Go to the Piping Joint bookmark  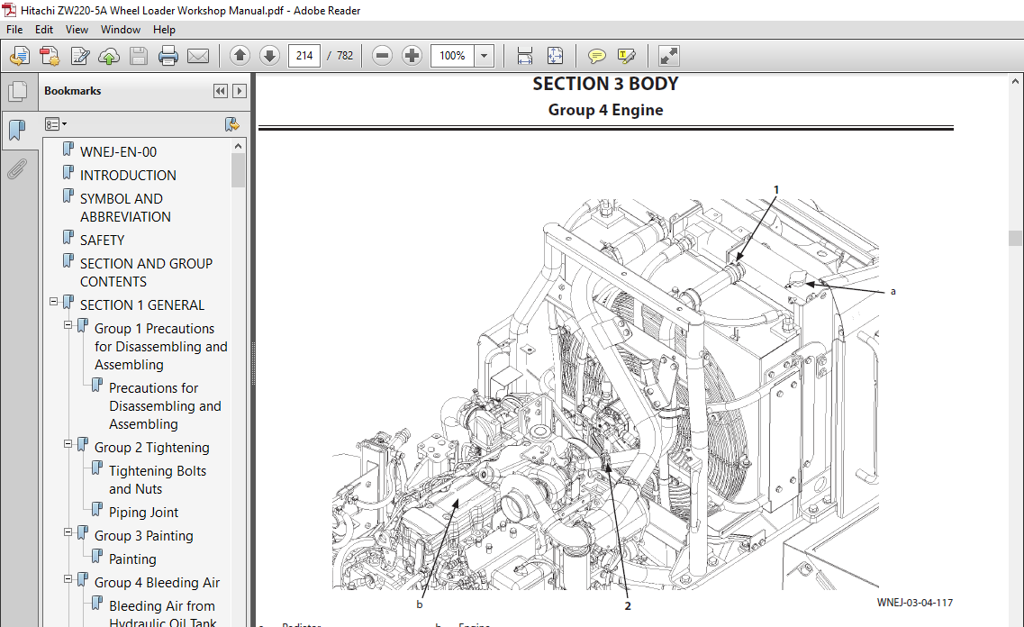tap(144, 513)
